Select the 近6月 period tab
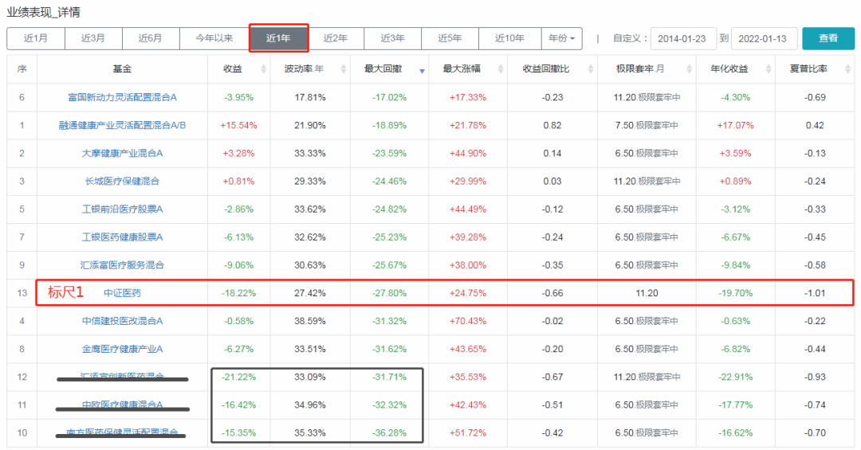Viewport: 861px width, 450px height. tap(151, 38)
